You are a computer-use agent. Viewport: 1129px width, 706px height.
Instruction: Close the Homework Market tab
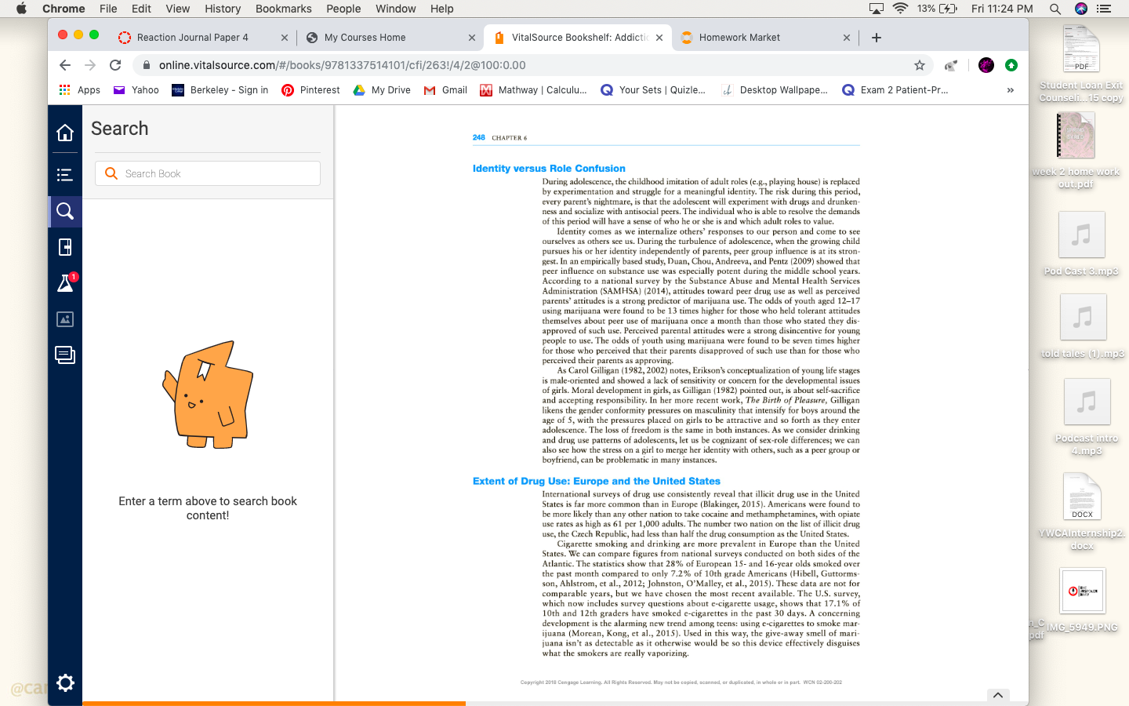pos(846,37)
